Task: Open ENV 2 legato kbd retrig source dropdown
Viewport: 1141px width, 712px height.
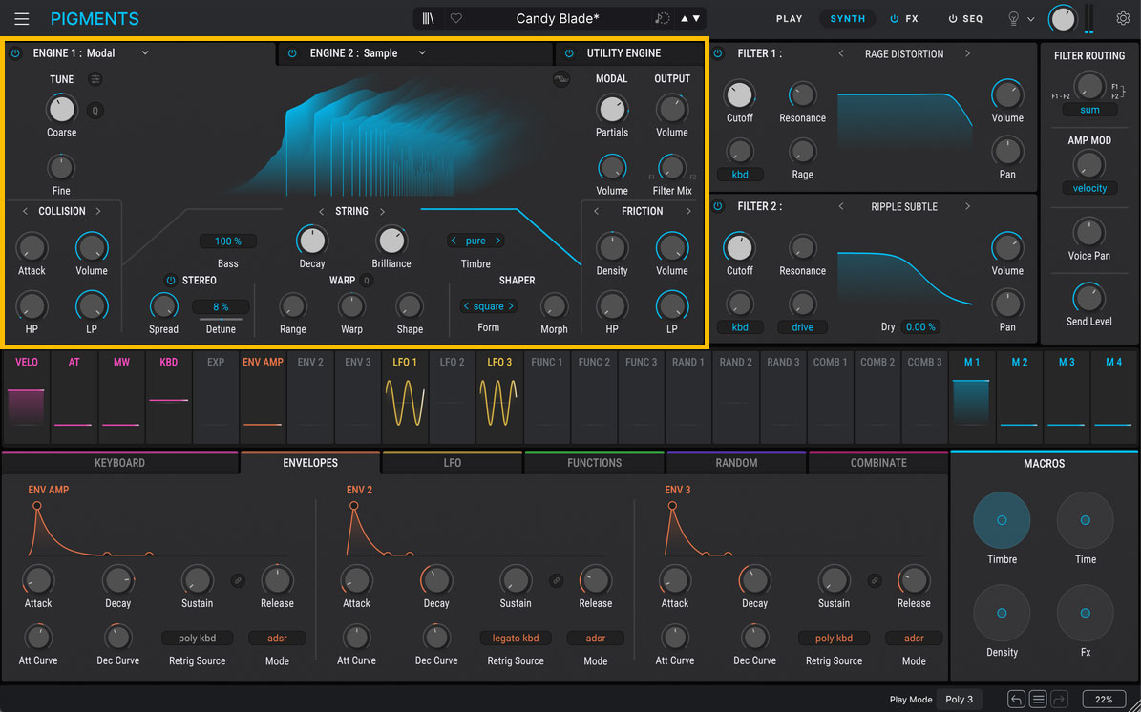Action: click(516, 638)
